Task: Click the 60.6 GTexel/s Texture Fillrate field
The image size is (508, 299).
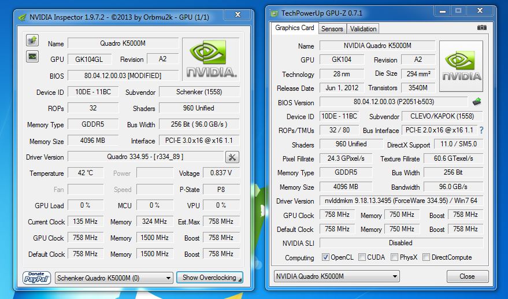Action: pos(453,158)
